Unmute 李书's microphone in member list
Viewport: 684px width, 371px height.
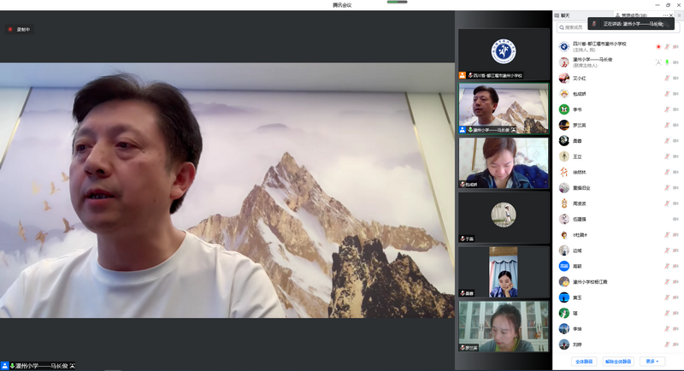666,109
